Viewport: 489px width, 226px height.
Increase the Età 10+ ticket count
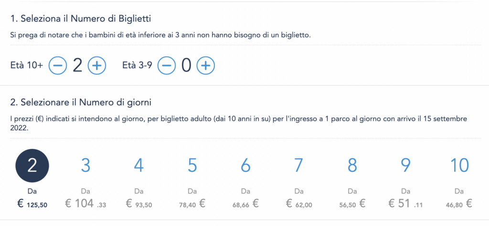click(x=97, y=65)
